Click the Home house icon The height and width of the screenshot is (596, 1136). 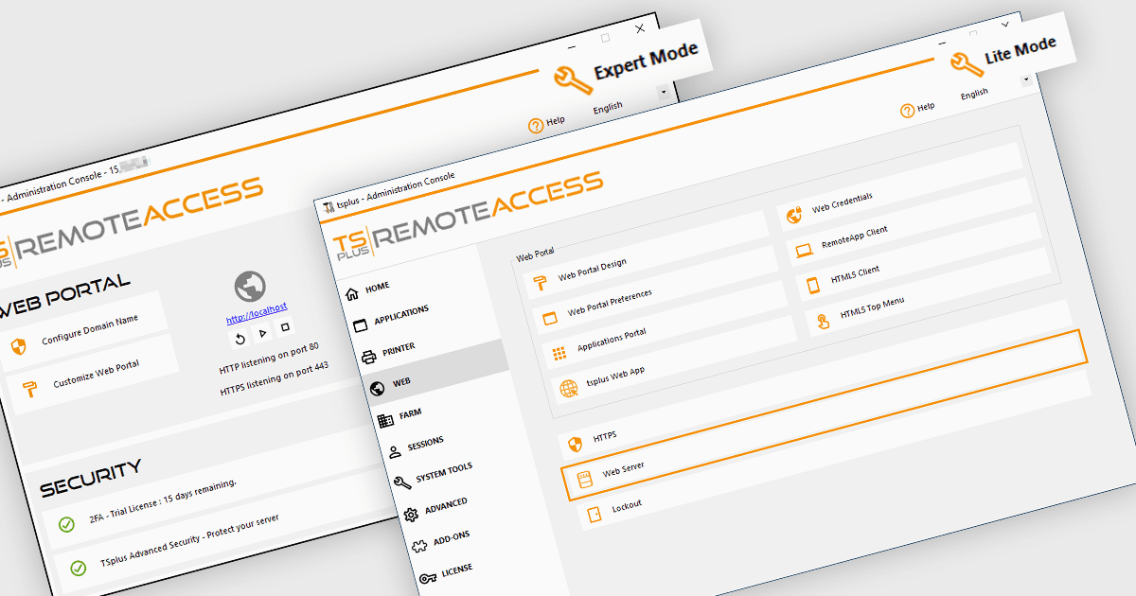coord(351,292)
